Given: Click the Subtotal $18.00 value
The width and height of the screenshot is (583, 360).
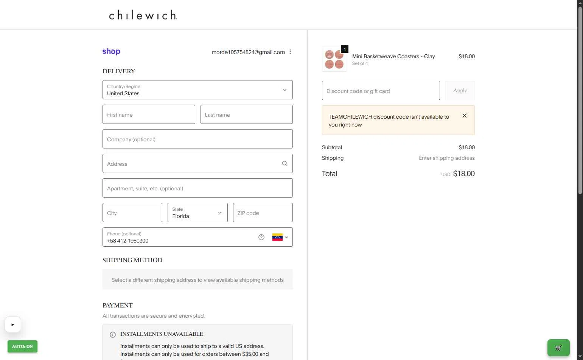Looking at the screenshot, I should [466, 147].
